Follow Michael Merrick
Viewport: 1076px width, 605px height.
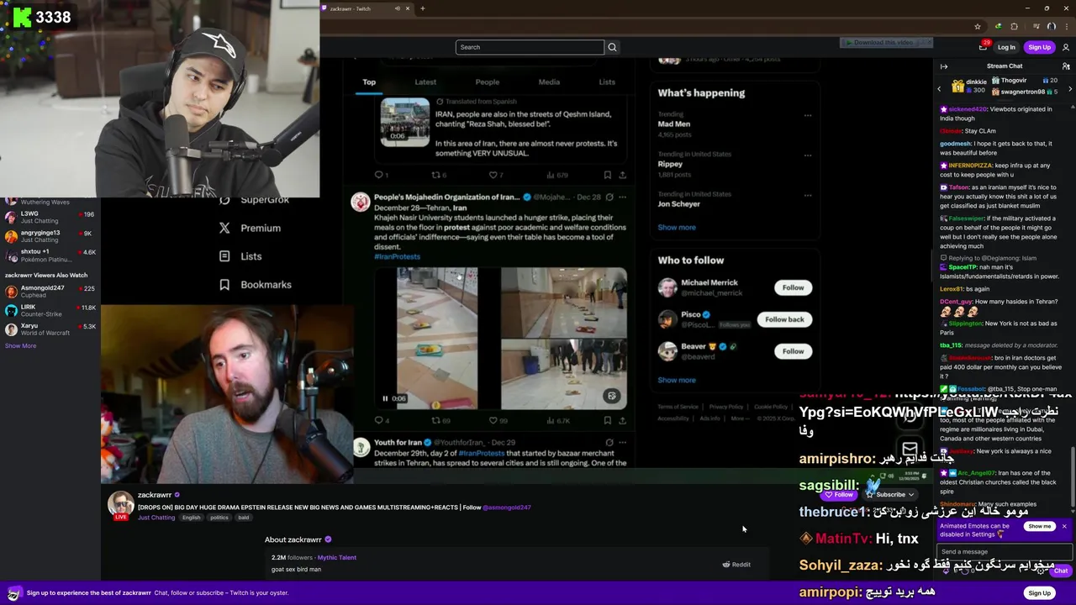pyautogui.click(x=793, y=287)
